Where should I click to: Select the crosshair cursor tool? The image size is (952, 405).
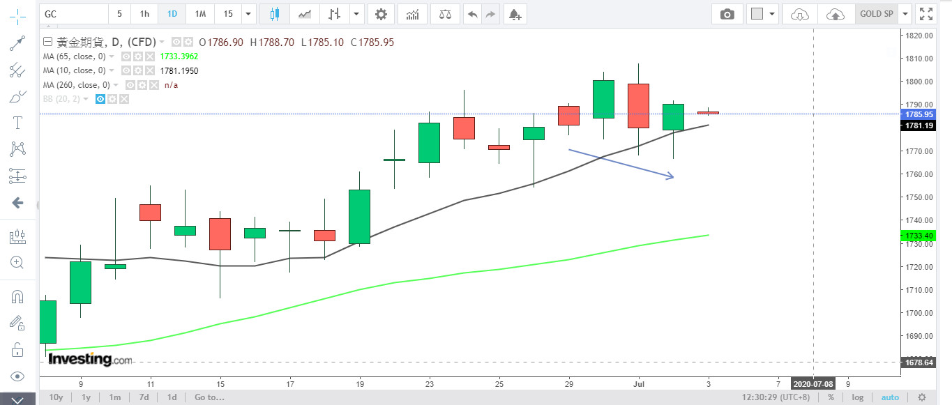click(17, 15)
